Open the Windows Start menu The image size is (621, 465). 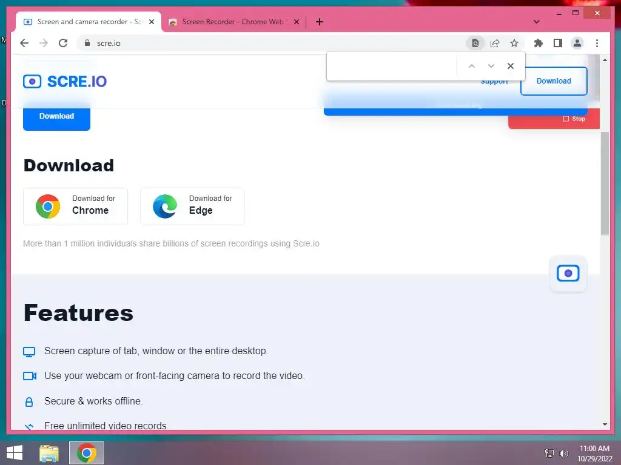click(15, 453)
